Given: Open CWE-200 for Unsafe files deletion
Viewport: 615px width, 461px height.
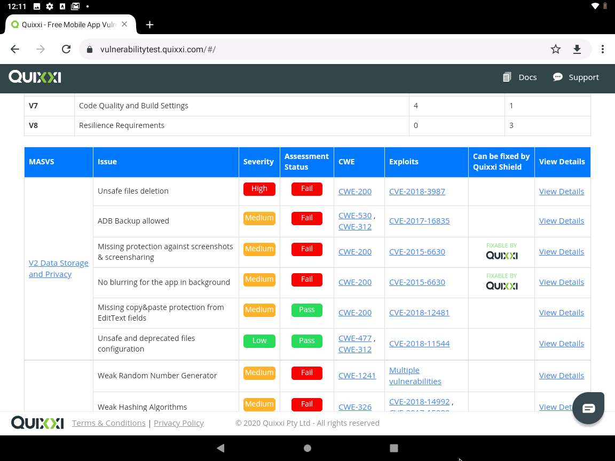Looking at the screenshot, I should coord(354,191).
